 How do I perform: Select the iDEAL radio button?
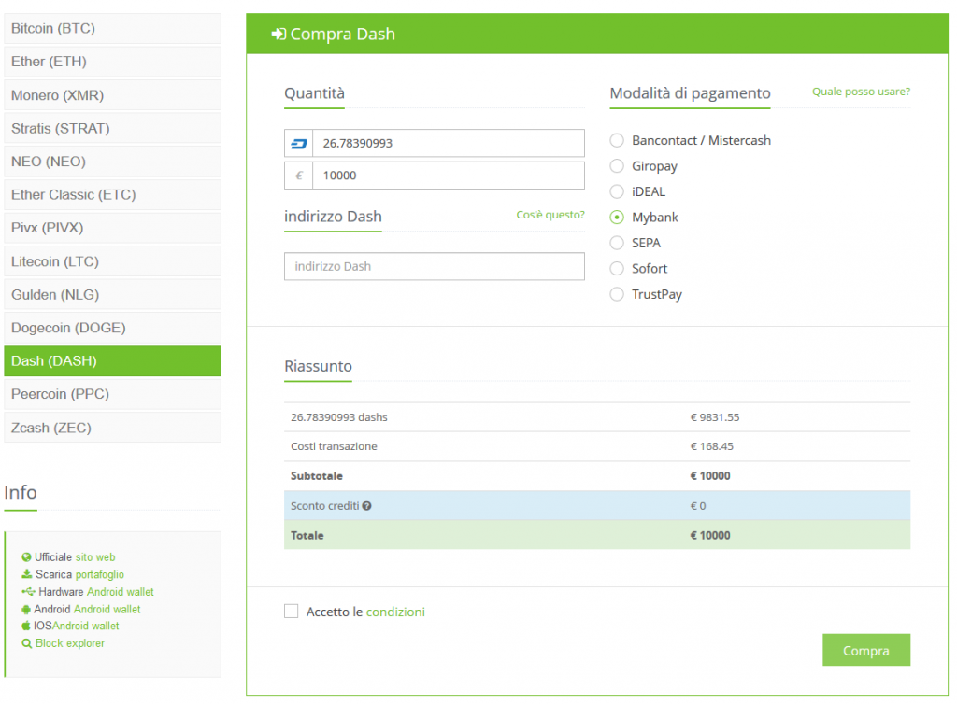tap(617, 191)
